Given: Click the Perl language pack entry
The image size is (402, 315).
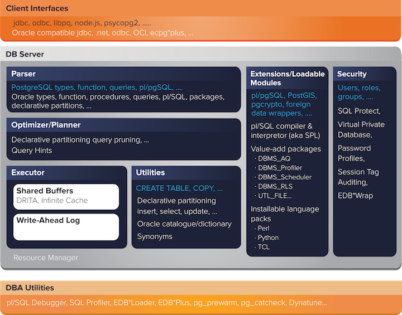Looking at the screenshot, I should (264, 229).
